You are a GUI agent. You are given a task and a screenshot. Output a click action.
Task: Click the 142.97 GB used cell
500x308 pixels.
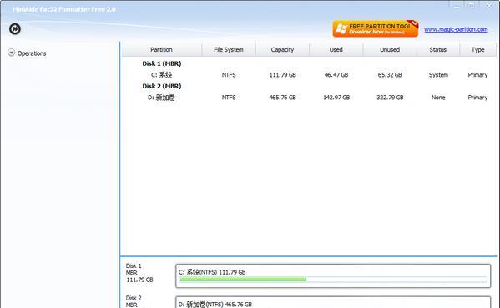tap(336, 98)
